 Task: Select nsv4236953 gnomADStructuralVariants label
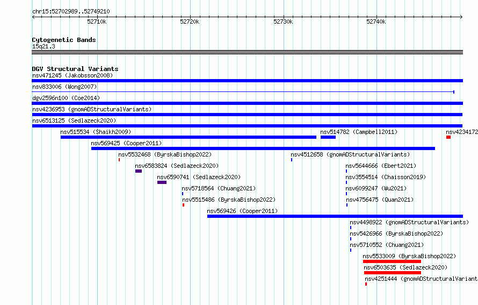tap(92, 109)
